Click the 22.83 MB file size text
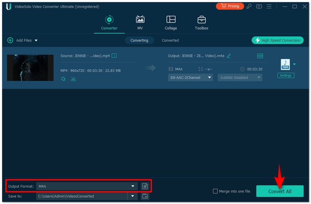This screenshot has height=204, width=311. (113, 71)
